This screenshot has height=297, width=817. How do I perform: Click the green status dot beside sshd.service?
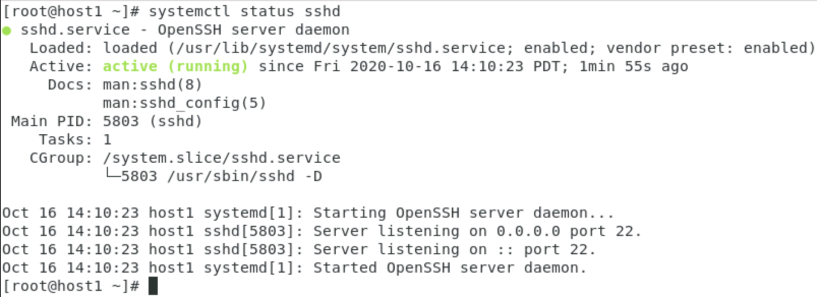coord(7,31)
